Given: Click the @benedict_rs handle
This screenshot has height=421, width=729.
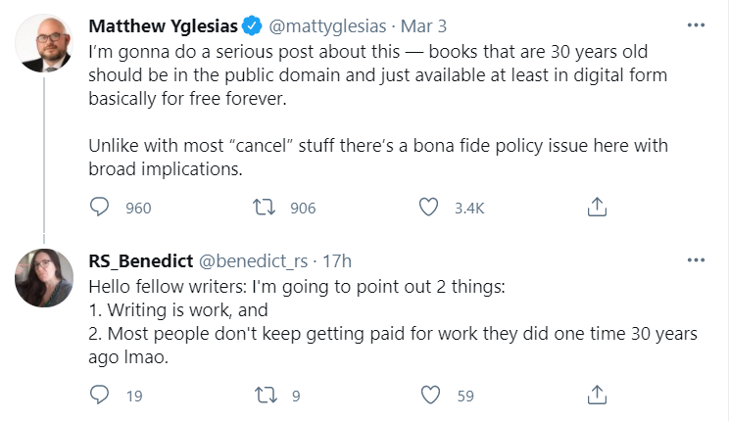Looking at the screenshot, I should (254, 261).
